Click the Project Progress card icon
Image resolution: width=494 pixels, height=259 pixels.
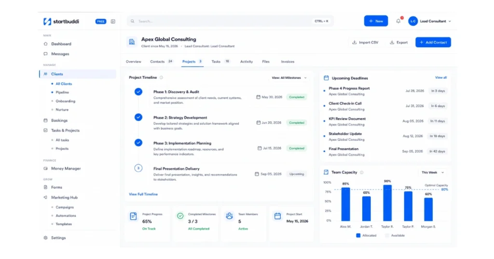(134, 216)
